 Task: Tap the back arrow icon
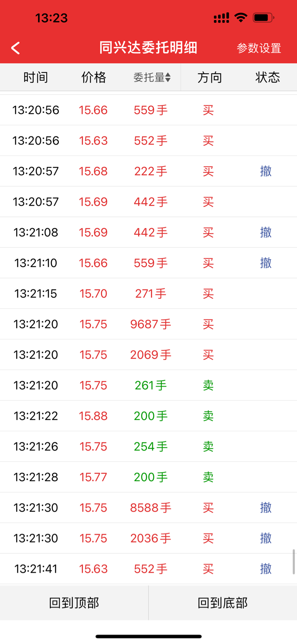point(15,48)
